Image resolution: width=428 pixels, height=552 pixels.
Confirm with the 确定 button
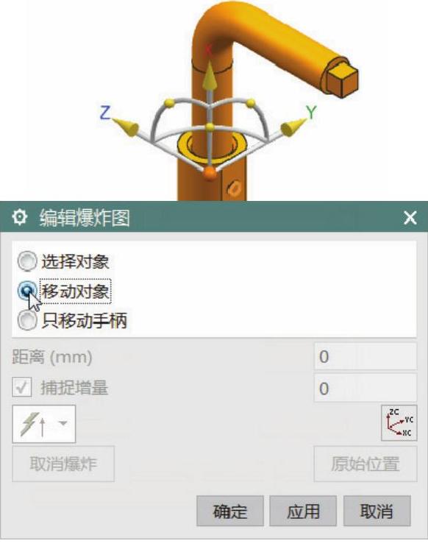tap(230, 511)
